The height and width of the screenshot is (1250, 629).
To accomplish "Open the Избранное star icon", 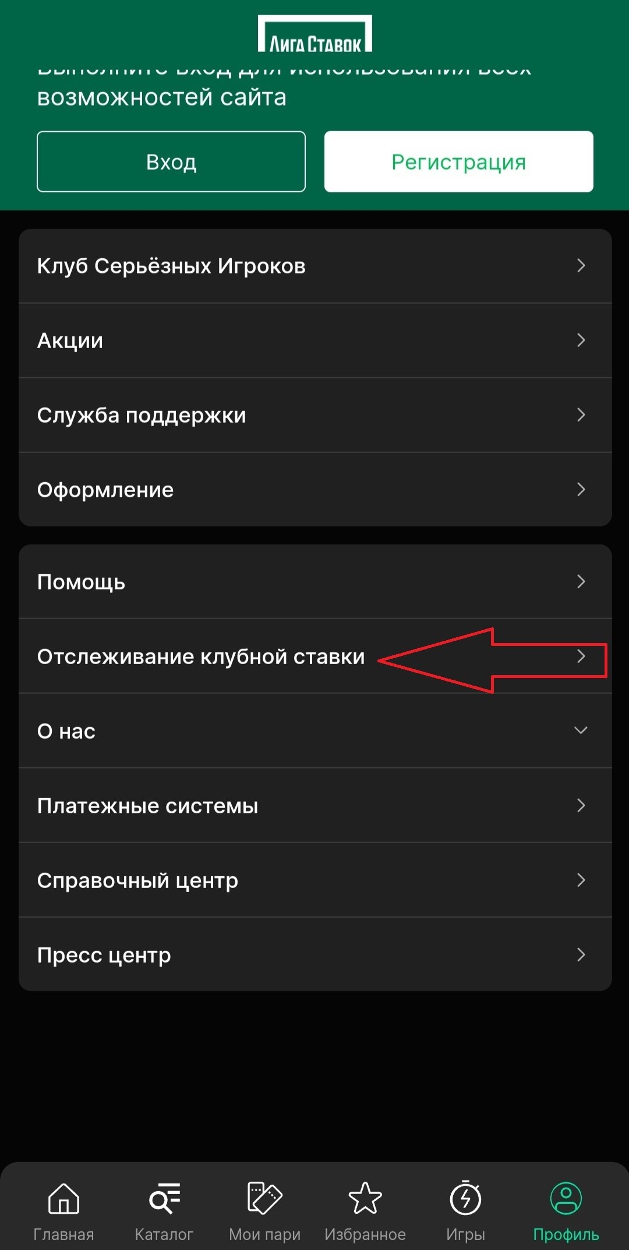I will 365,1199.
